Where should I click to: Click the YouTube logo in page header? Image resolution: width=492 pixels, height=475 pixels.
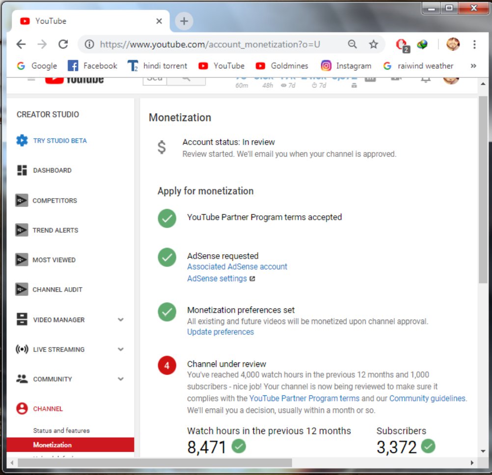75,80
